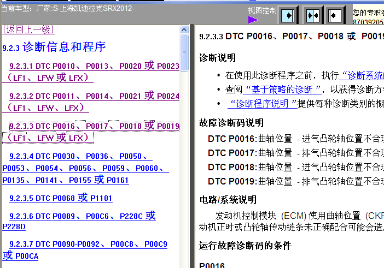384x268 pixels.
Task: Click the DTC P0017 description line
Action: tap(296, 153)
